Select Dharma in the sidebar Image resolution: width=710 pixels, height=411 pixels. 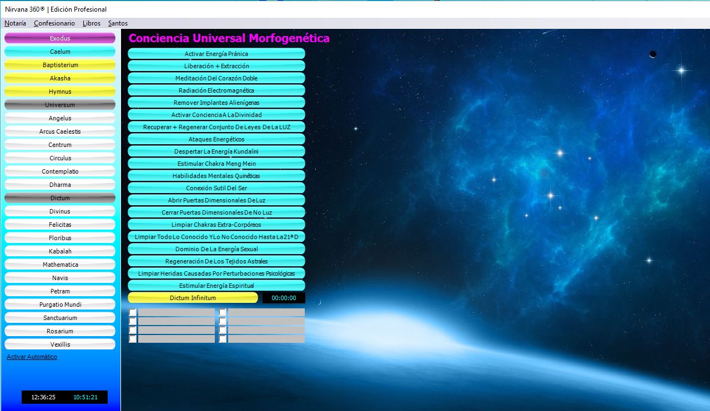pos(60,185)
